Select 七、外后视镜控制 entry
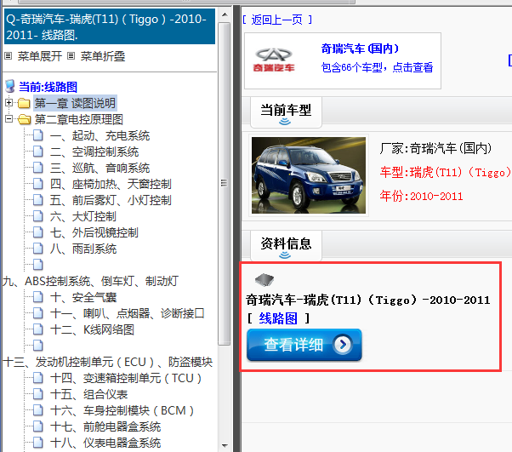This screenshot has height=452, width=512. point(94,232)
